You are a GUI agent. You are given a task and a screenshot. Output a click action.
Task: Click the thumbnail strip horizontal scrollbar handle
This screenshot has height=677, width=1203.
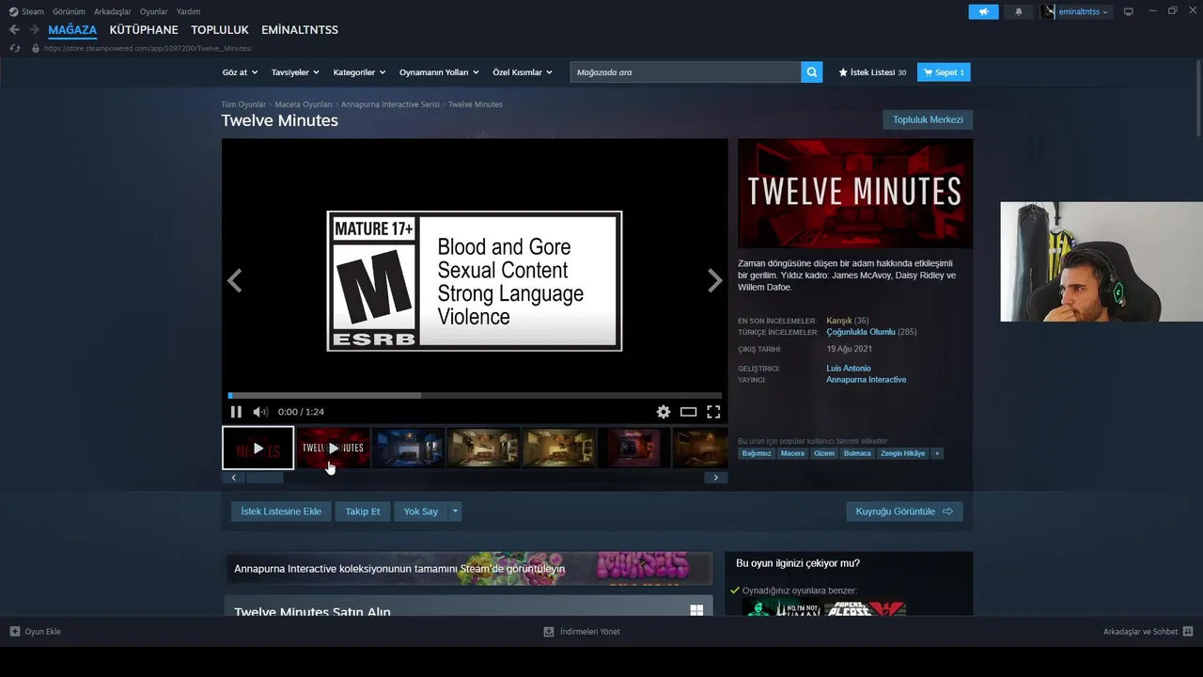point(264,478)
